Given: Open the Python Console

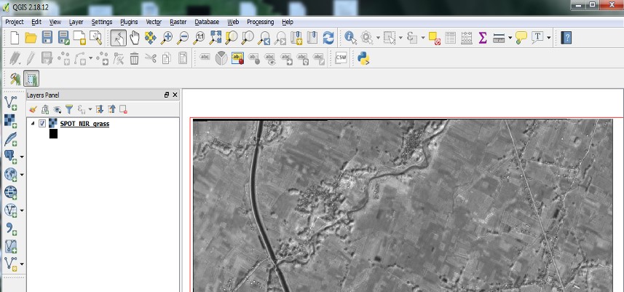Looking at the screenshot, I should [x=363, y=58].
